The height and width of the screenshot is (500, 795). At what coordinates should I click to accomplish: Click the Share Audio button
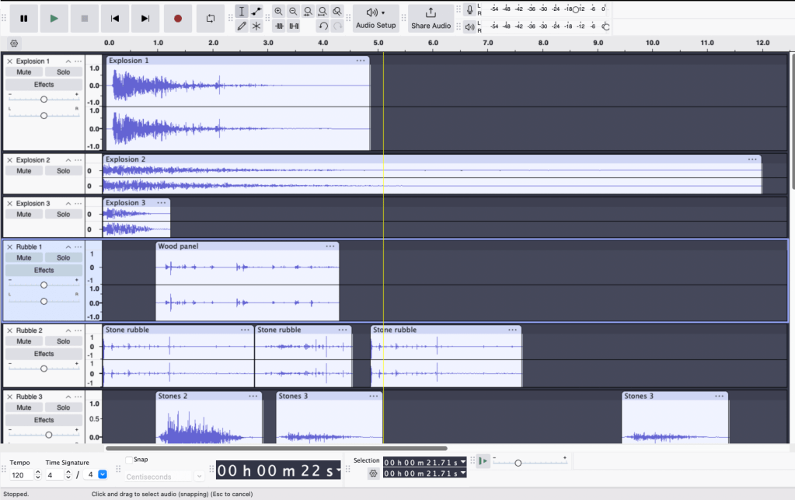[431, 18]
